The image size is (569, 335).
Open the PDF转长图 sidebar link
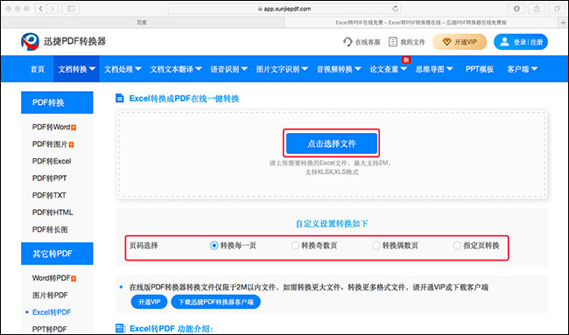[50, 229]
